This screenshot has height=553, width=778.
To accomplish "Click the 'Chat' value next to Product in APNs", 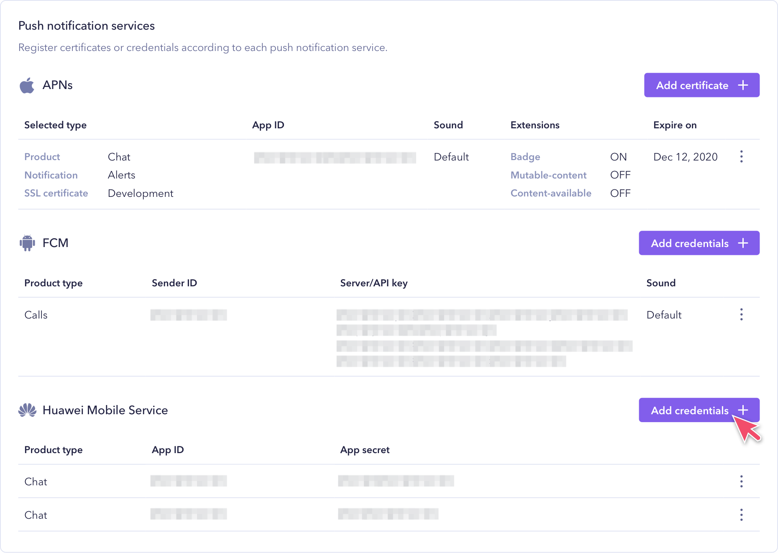I will coord(119,157).
